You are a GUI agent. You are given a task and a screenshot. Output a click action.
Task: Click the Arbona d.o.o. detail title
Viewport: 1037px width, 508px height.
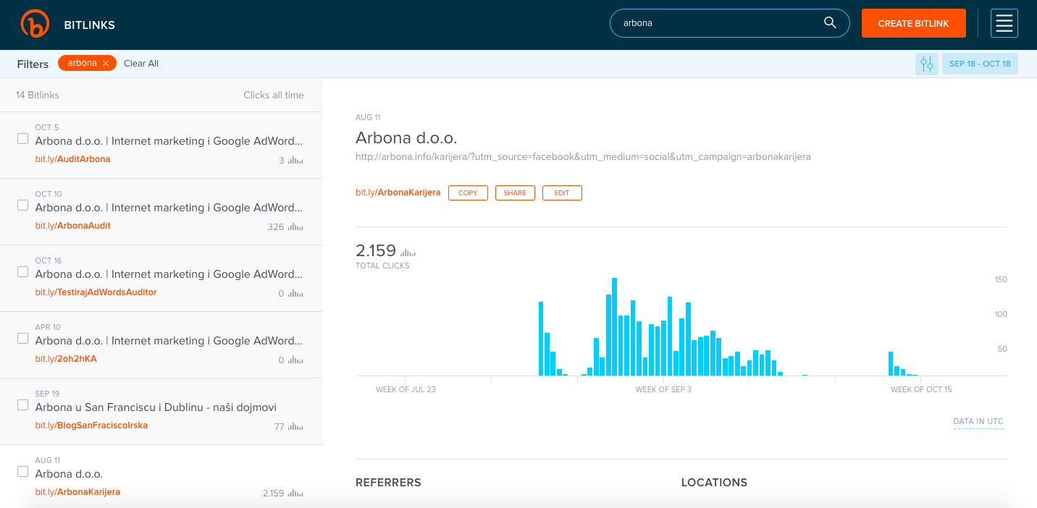[x=406, y=137]
